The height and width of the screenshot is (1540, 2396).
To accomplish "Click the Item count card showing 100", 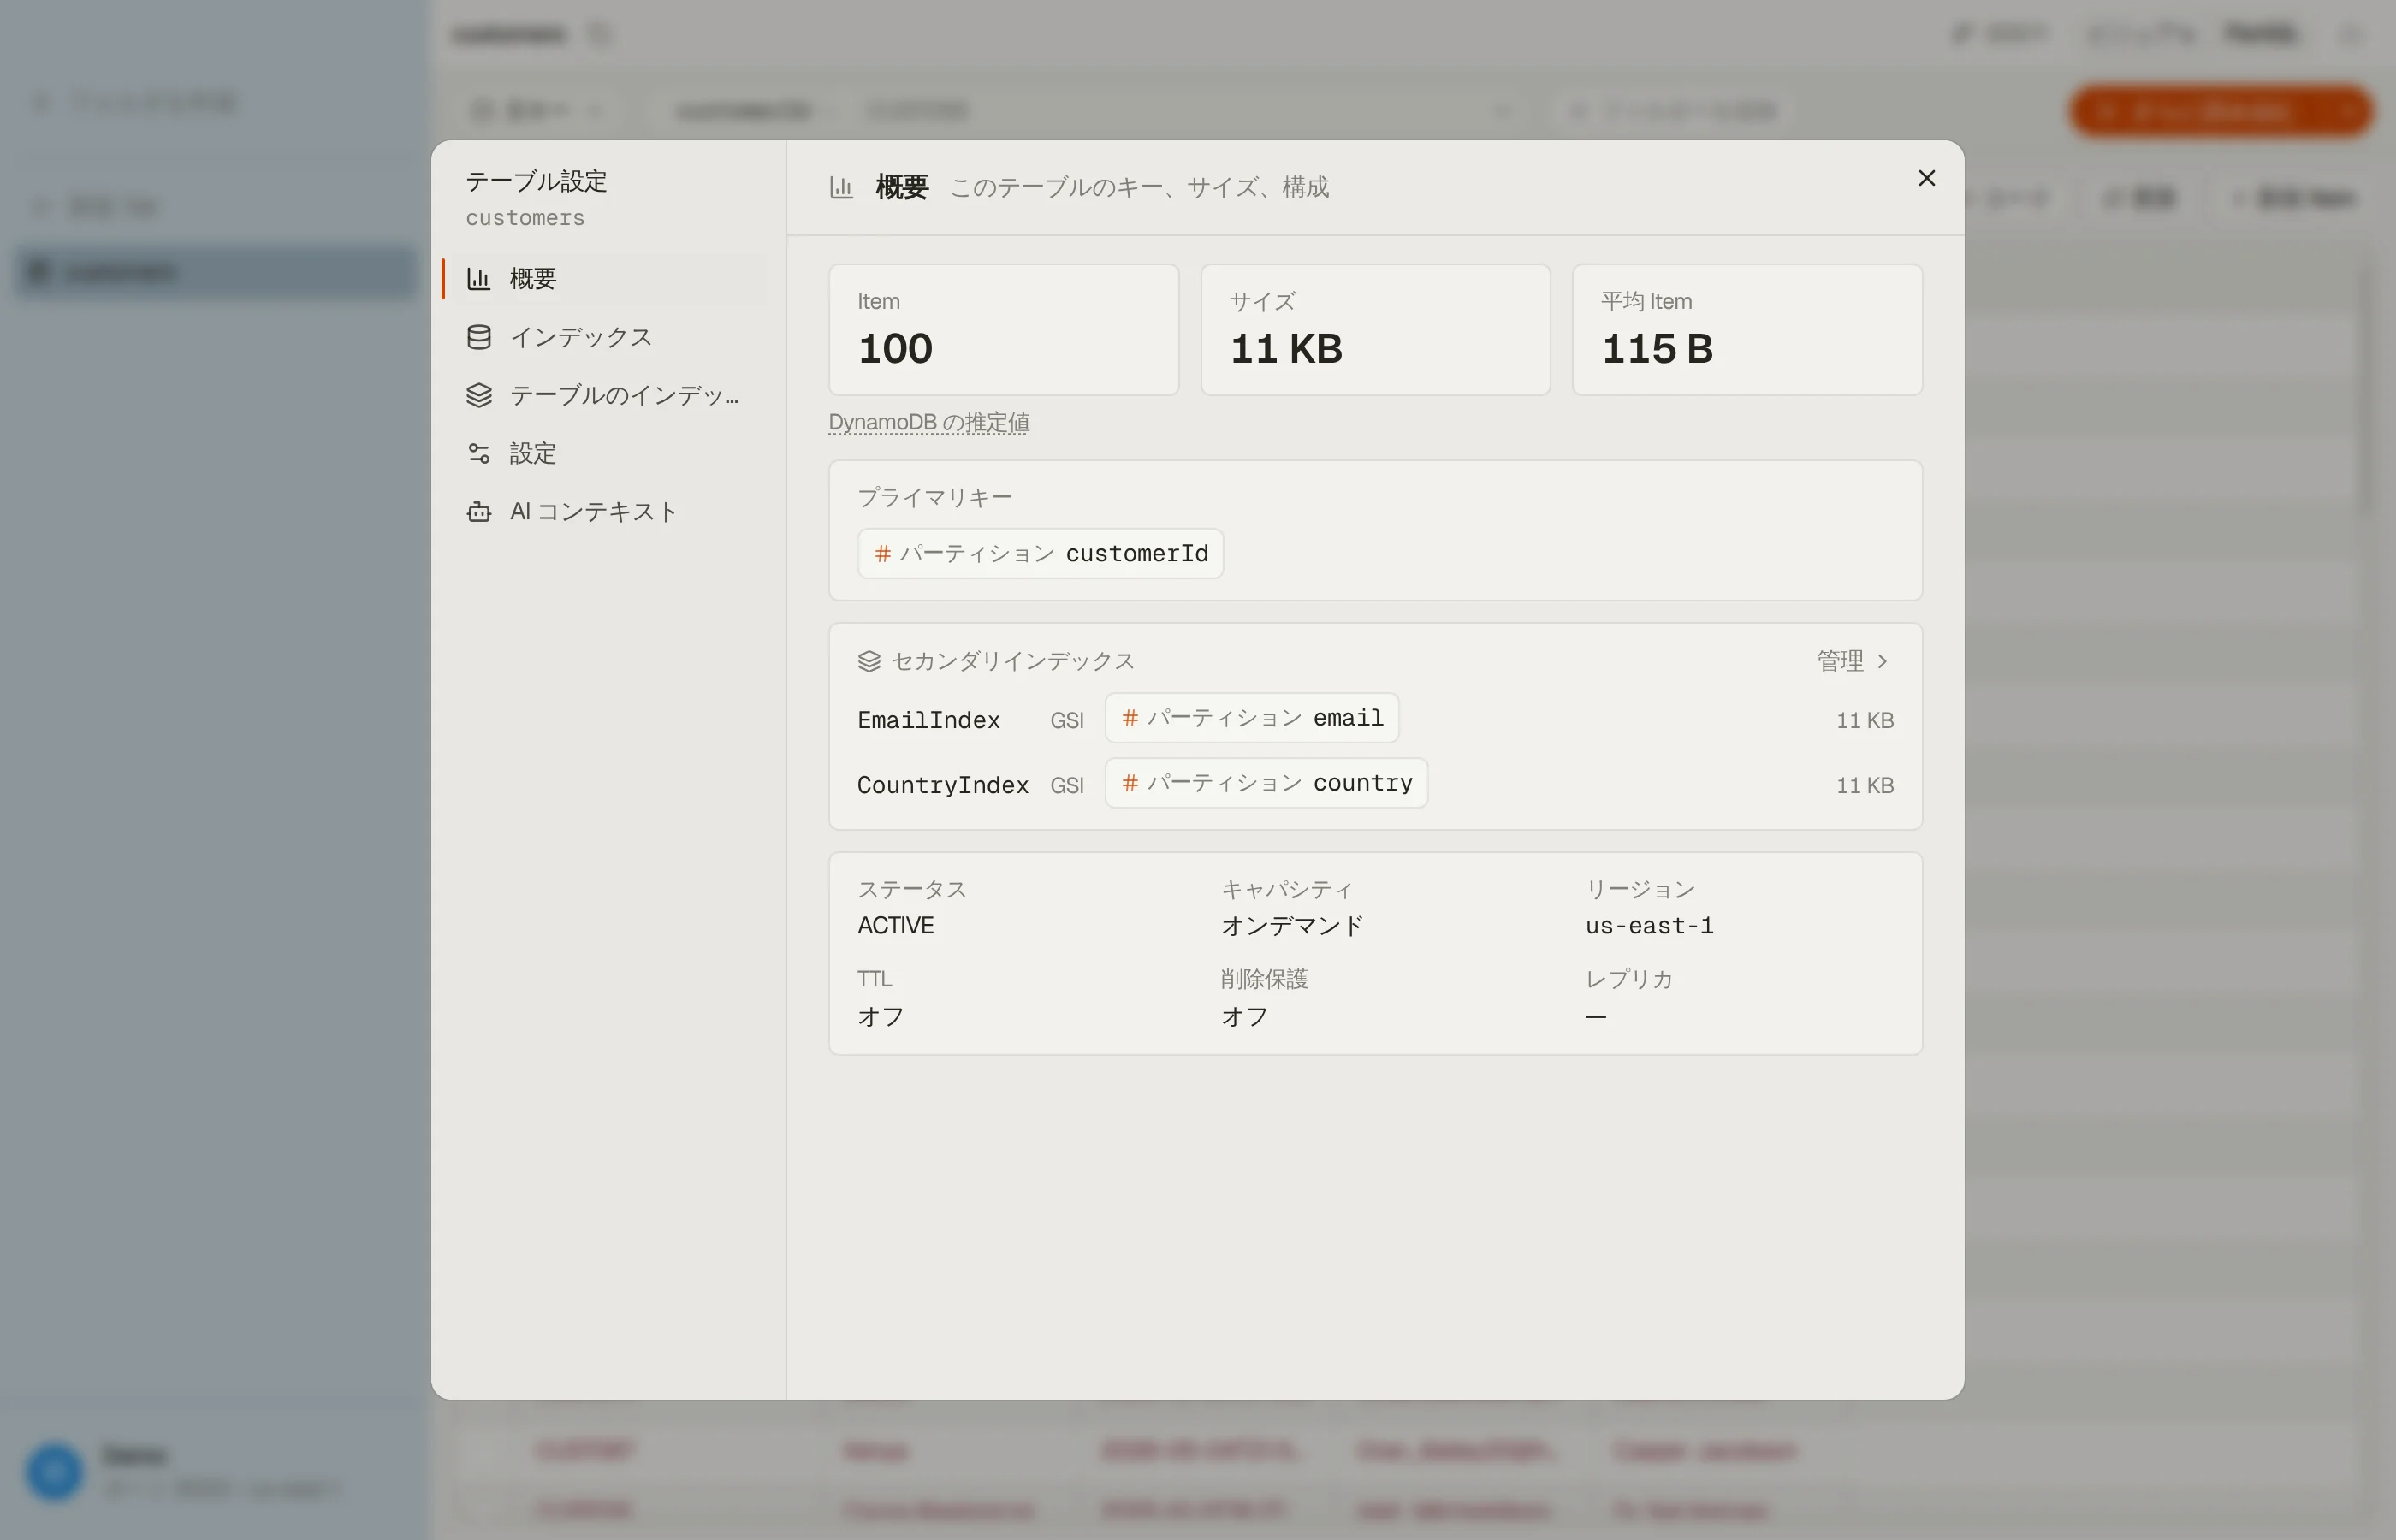I will (1004, 330).
